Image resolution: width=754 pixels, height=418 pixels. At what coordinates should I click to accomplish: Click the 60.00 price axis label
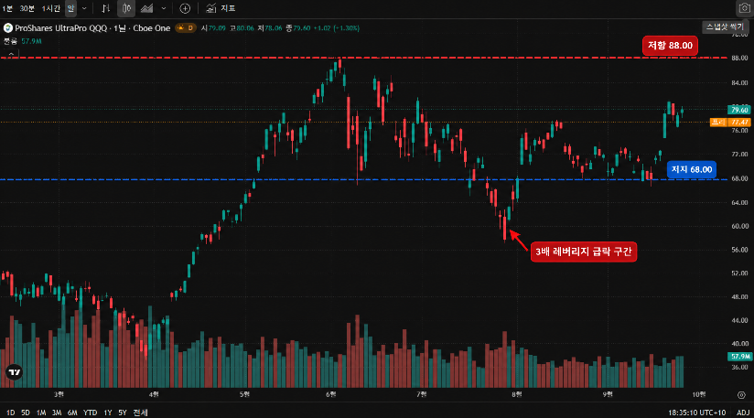739,226
